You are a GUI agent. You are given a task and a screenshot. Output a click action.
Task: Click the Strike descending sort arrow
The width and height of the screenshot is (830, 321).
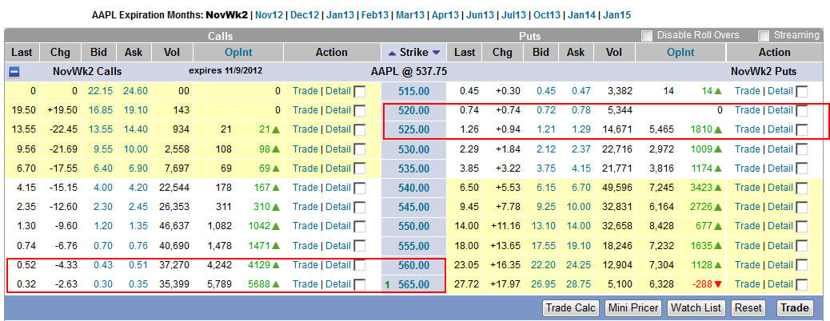(437, 53)
